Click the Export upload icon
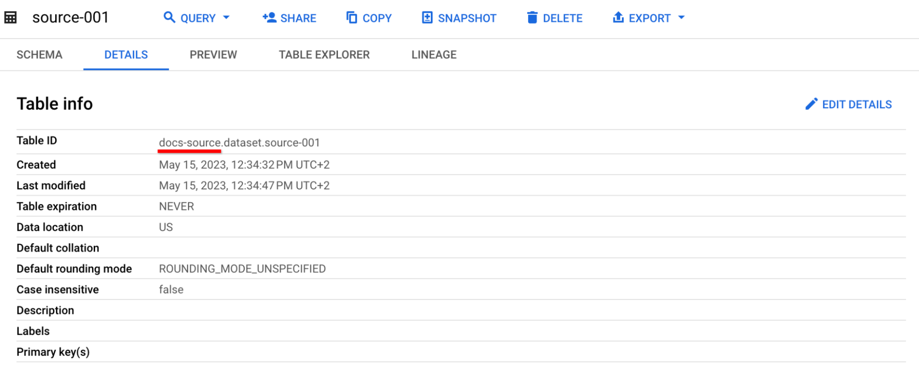 [618, 17]
